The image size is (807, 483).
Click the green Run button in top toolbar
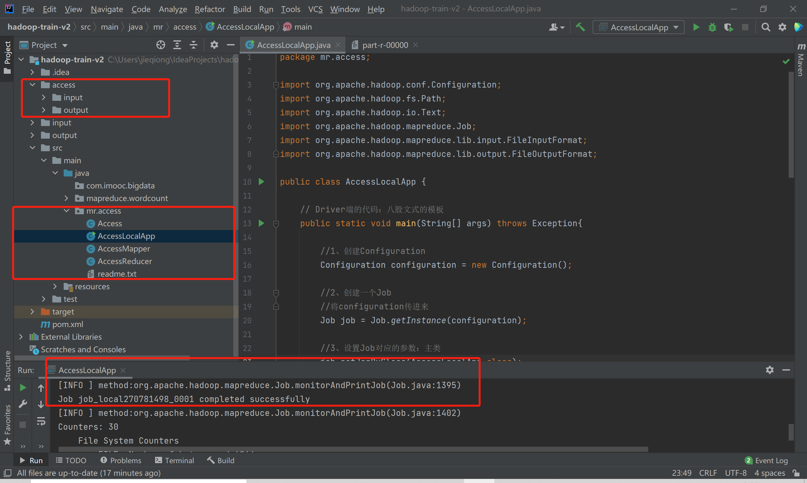pyautogui.click(x=696, y=27)
